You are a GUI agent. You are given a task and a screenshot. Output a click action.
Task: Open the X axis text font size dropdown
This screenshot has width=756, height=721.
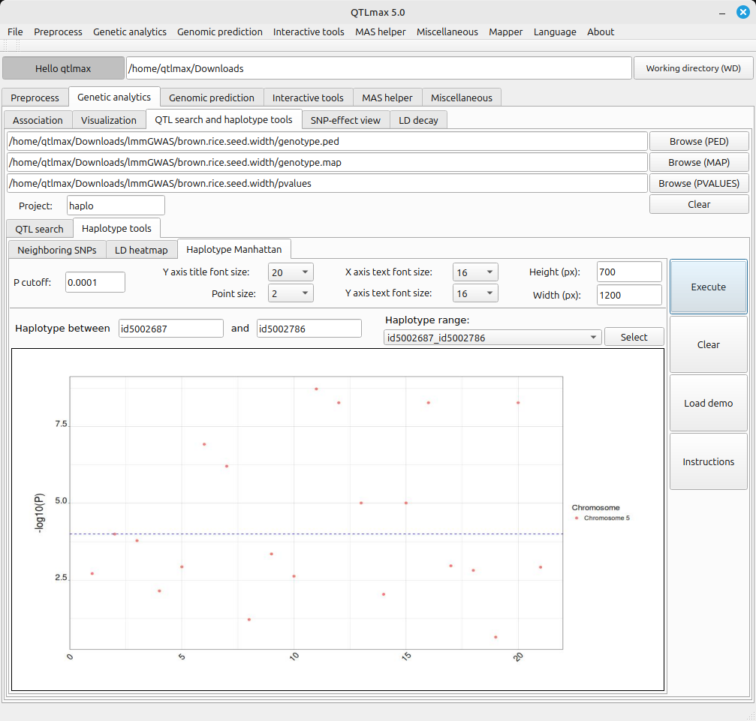(475, 272)
